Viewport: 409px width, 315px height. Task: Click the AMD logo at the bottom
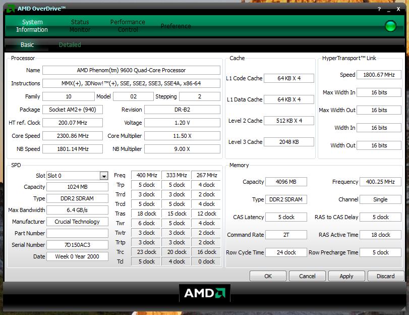click(205, 293)
